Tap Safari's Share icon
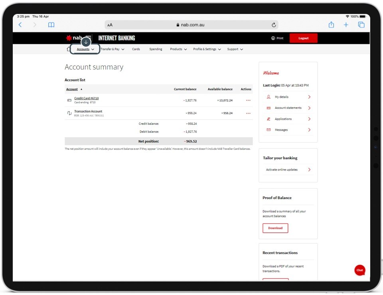The width and height of the screenshot is (383, 295). coord(331,25)
